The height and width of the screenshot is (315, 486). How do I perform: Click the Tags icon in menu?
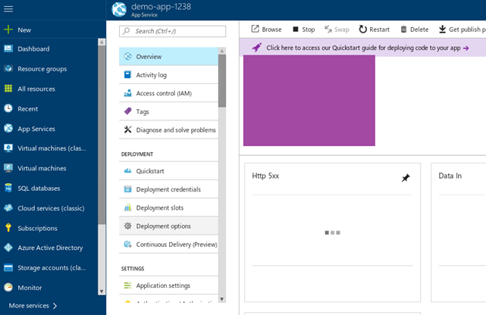tap(128, 111)
